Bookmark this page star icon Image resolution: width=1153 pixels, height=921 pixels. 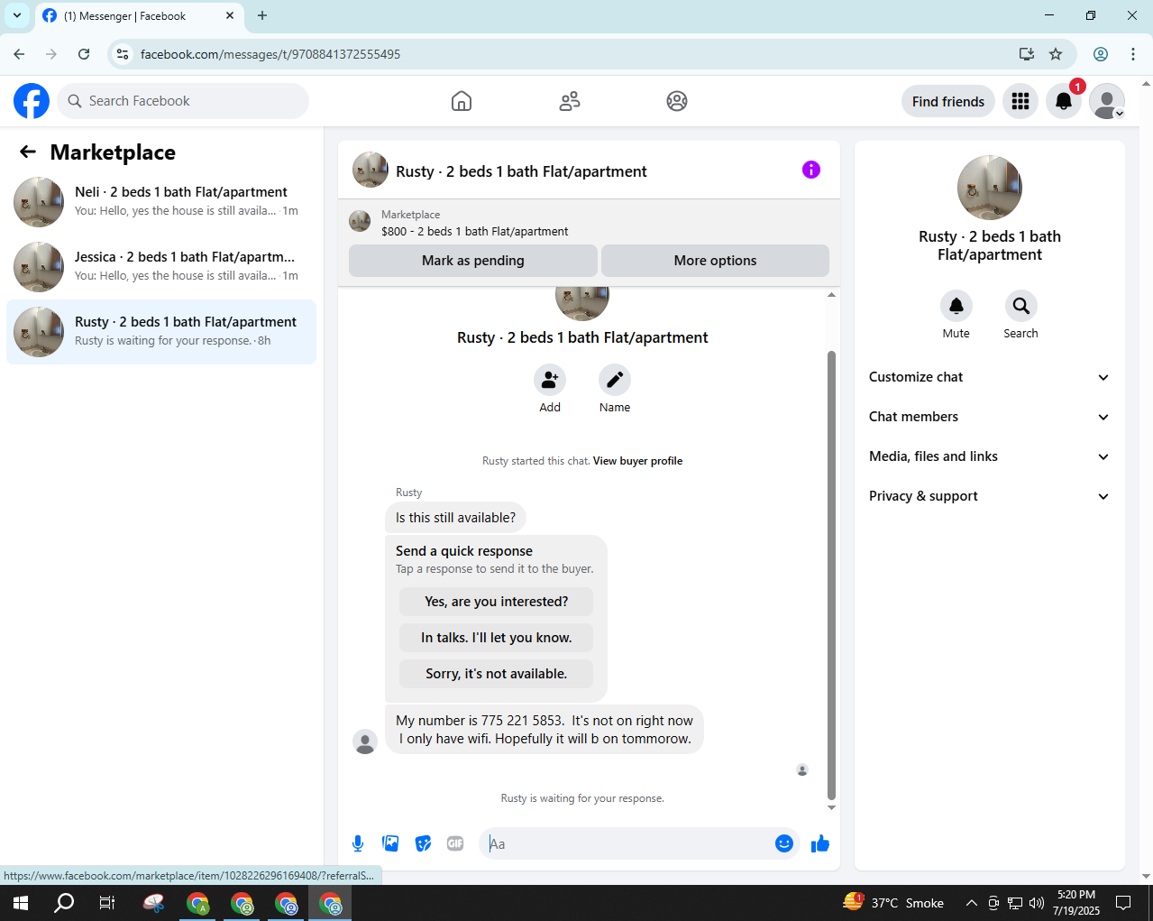point(1056,54)
